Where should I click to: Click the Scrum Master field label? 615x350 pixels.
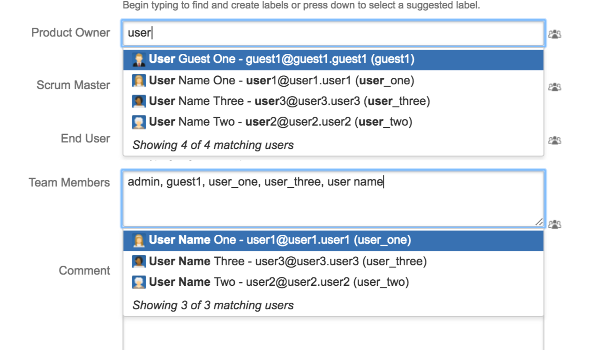(x=73, y=85)
